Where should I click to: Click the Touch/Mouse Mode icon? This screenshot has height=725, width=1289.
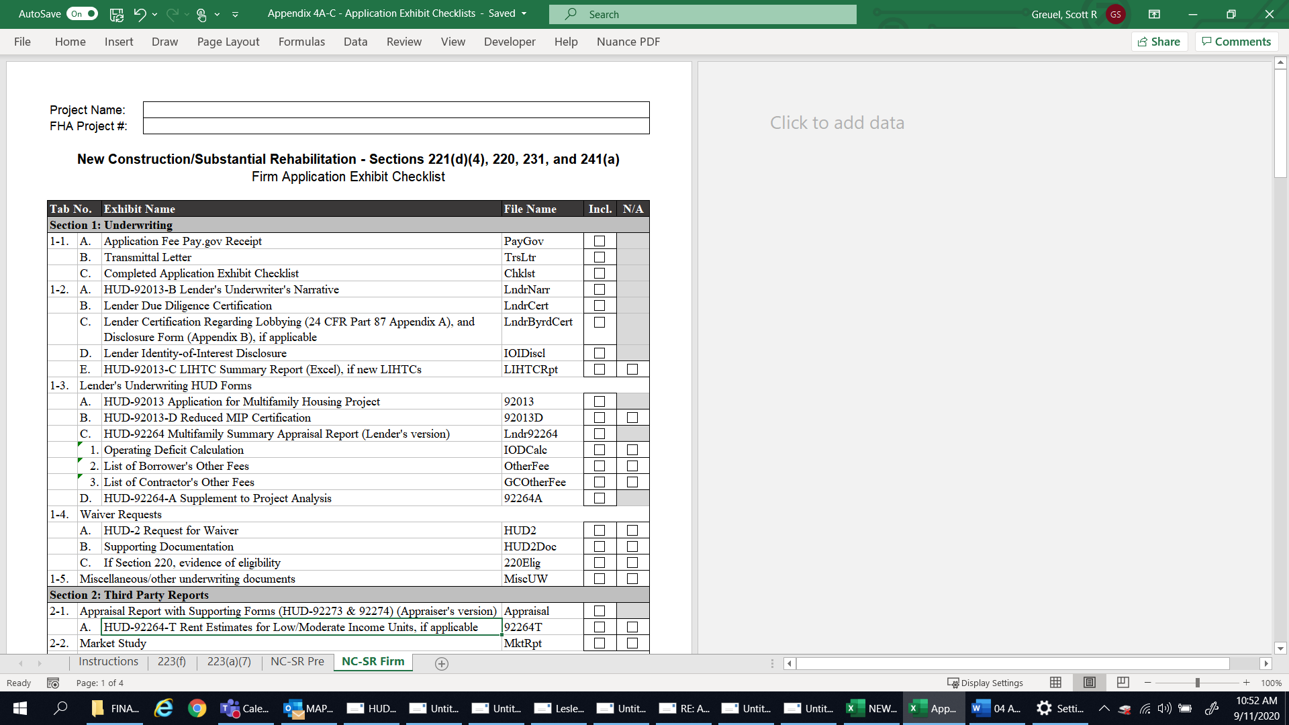point(201,14)
